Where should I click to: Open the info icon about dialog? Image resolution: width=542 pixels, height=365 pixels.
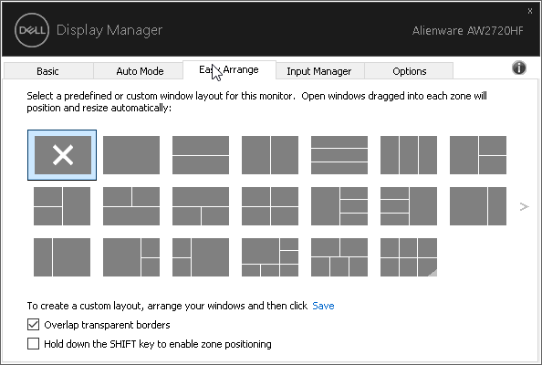click(x=519, y=68)
